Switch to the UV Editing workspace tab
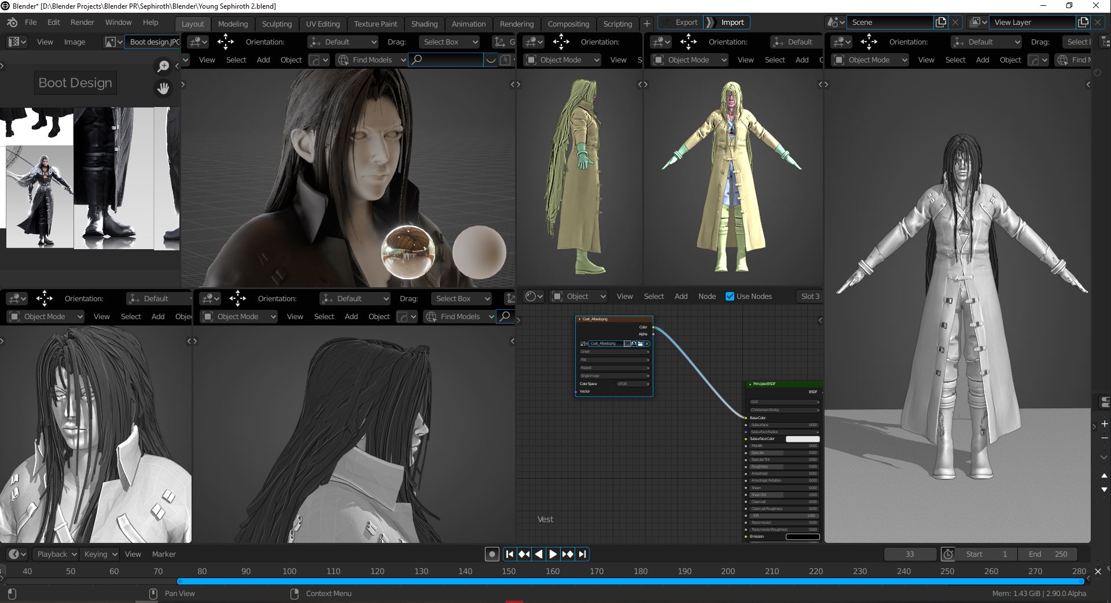This screenshot has width=1111, height=603. tap(323, 24)
